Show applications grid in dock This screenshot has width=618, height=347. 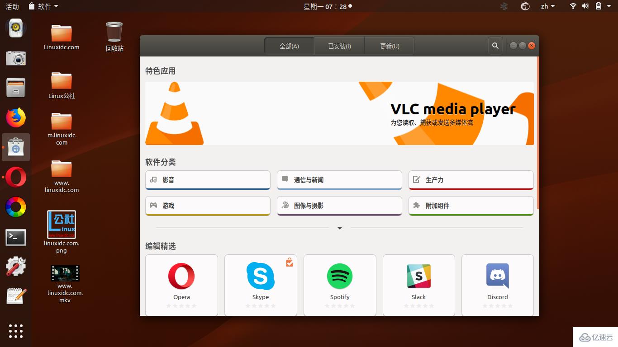coord(16,331)
